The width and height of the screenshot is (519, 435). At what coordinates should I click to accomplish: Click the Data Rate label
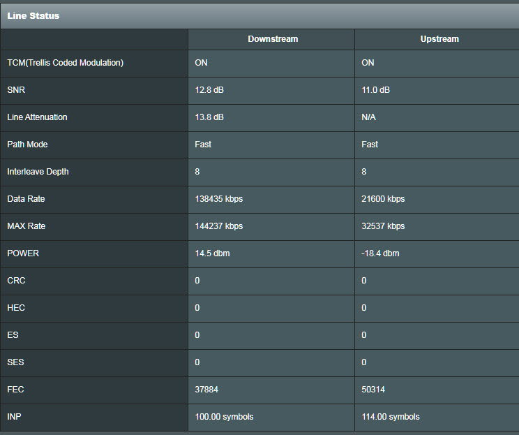(26, 199)
